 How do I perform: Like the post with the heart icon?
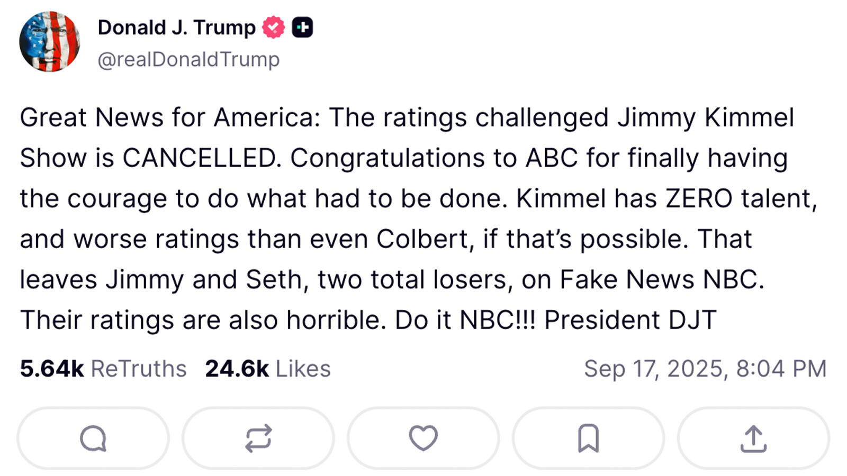pos(424,438)
